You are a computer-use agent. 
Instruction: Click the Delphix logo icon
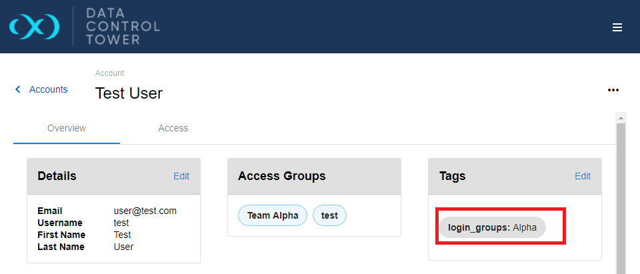(34, 27)
